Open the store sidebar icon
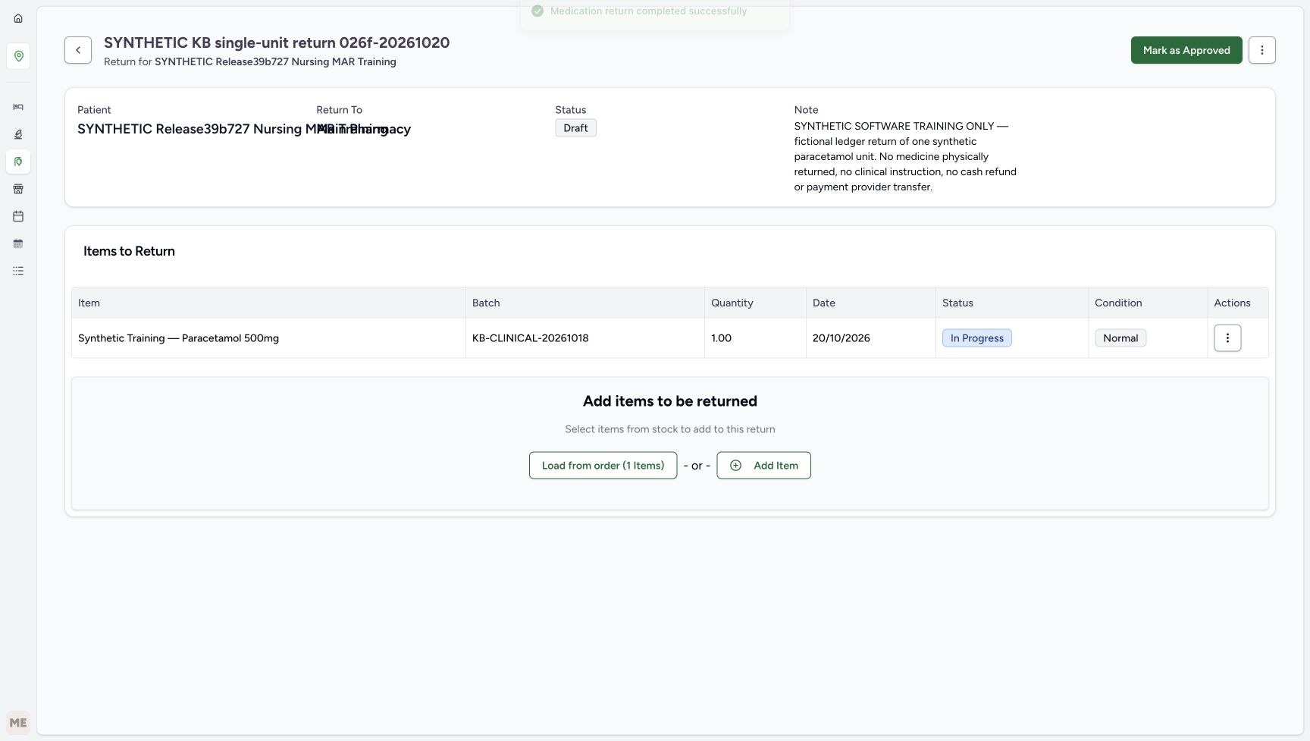 click(18, 189)
